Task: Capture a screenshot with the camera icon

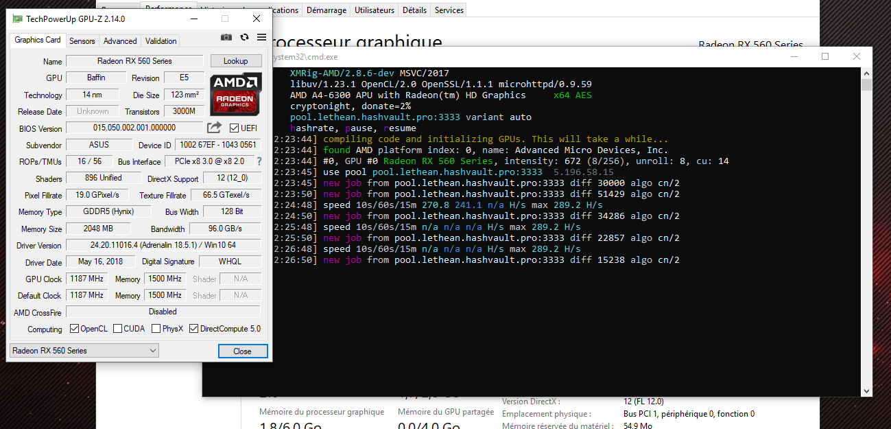Action: pyautogui.click(x=226, y=37)
